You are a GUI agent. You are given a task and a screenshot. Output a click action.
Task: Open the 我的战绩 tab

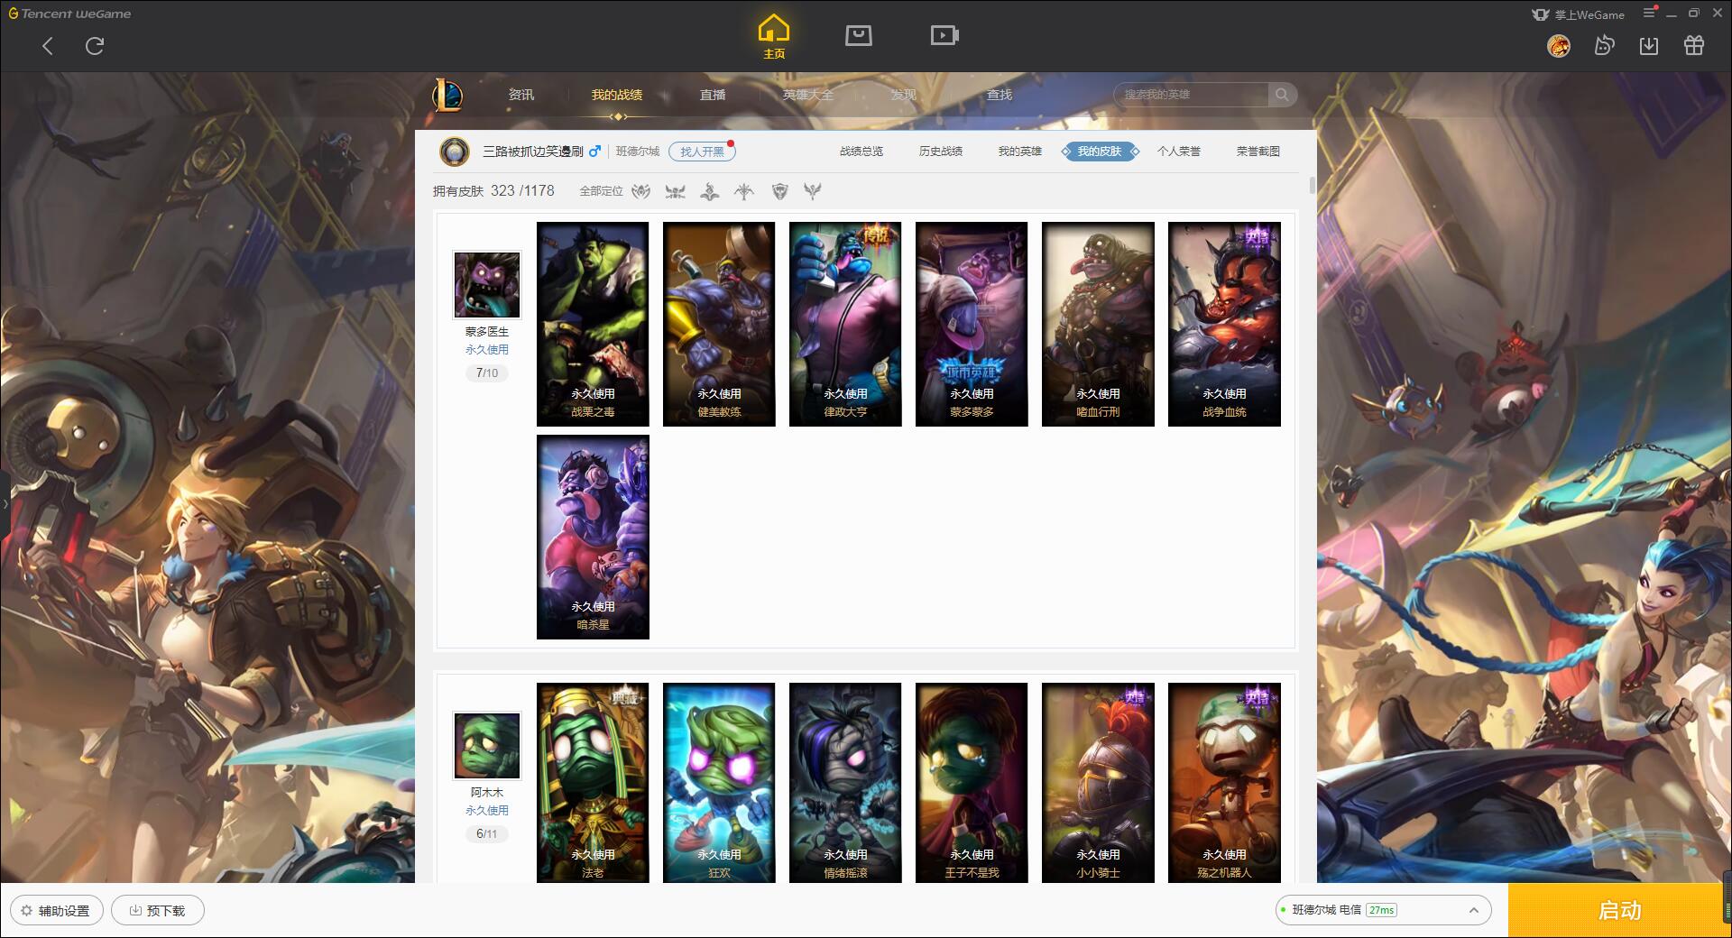(x=617, y=95)
